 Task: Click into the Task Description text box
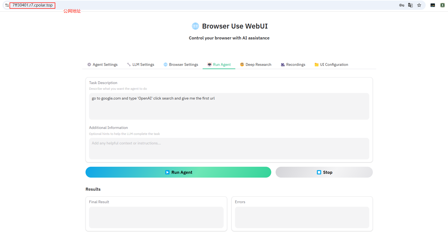click(x=229, y=106)
